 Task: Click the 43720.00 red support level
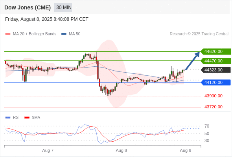tap(214, 107)
